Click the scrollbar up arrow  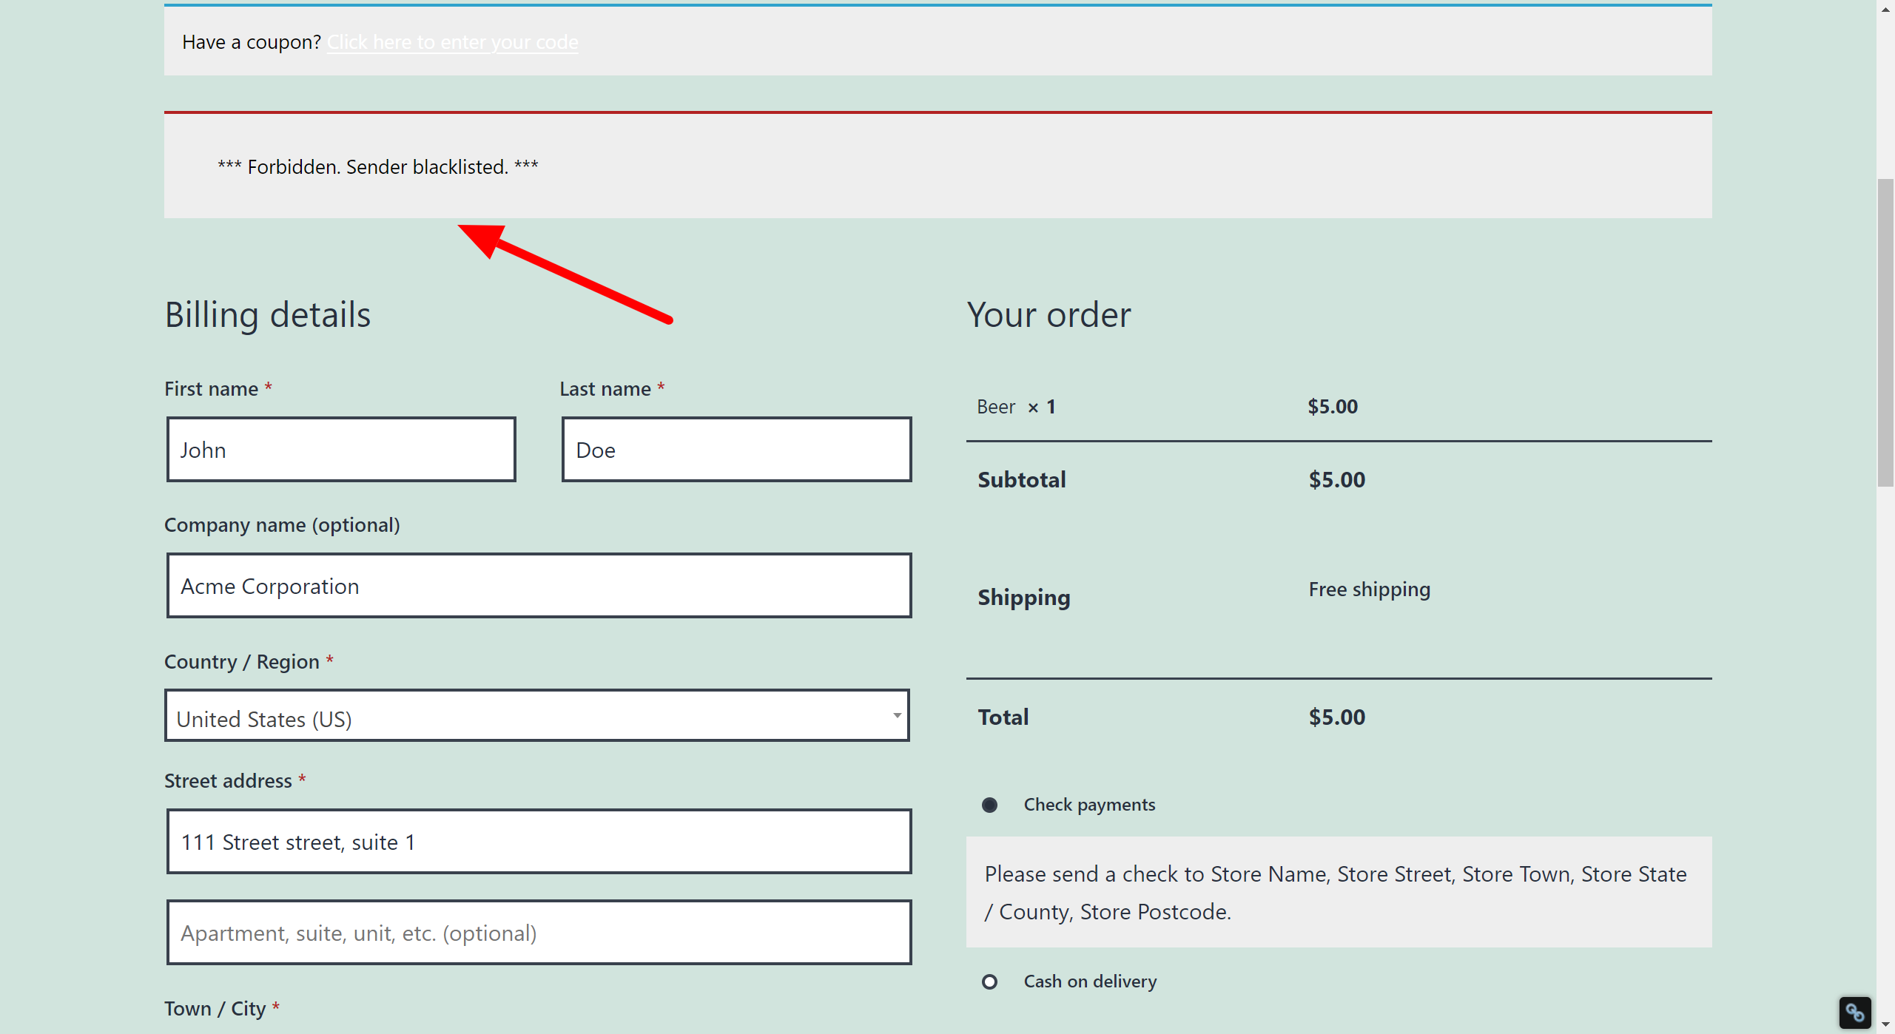point(1885,9)
